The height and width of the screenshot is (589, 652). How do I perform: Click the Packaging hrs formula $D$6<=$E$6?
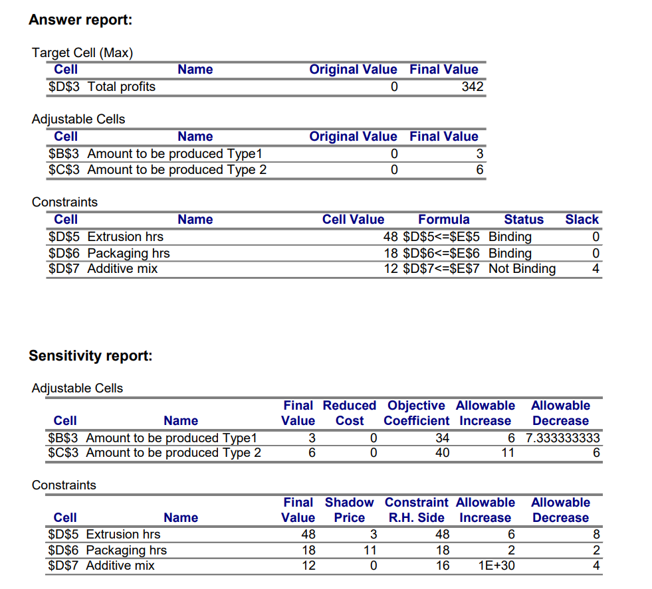[x=441, y=254]
